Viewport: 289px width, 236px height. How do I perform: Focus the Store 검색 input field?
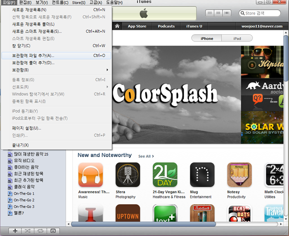260,13
